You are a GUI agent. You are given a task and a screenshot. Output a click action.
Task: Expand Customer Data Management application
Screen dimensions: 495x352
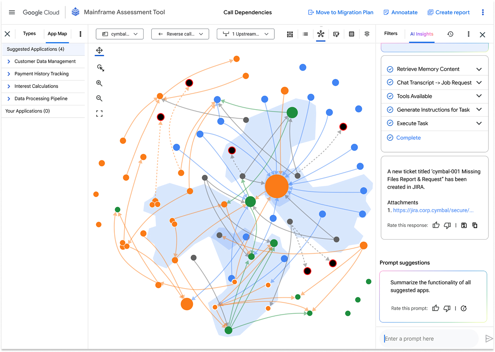[9, 61]
